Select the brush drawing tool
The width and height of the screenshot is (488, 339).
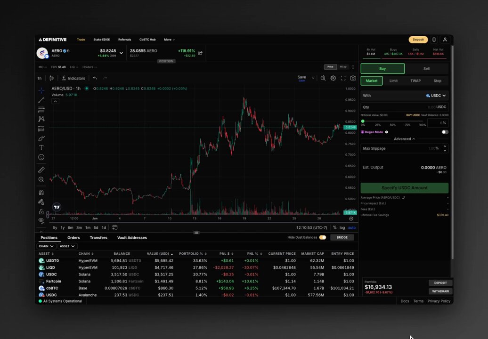click(x=41, y=138)
